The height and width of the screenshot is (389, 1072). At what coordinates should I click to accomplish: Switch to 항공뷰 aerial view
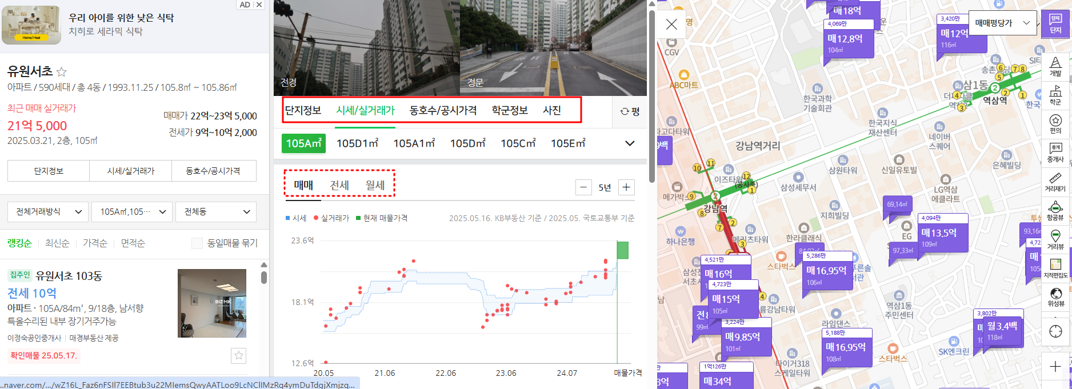(x=1055, y=211)
